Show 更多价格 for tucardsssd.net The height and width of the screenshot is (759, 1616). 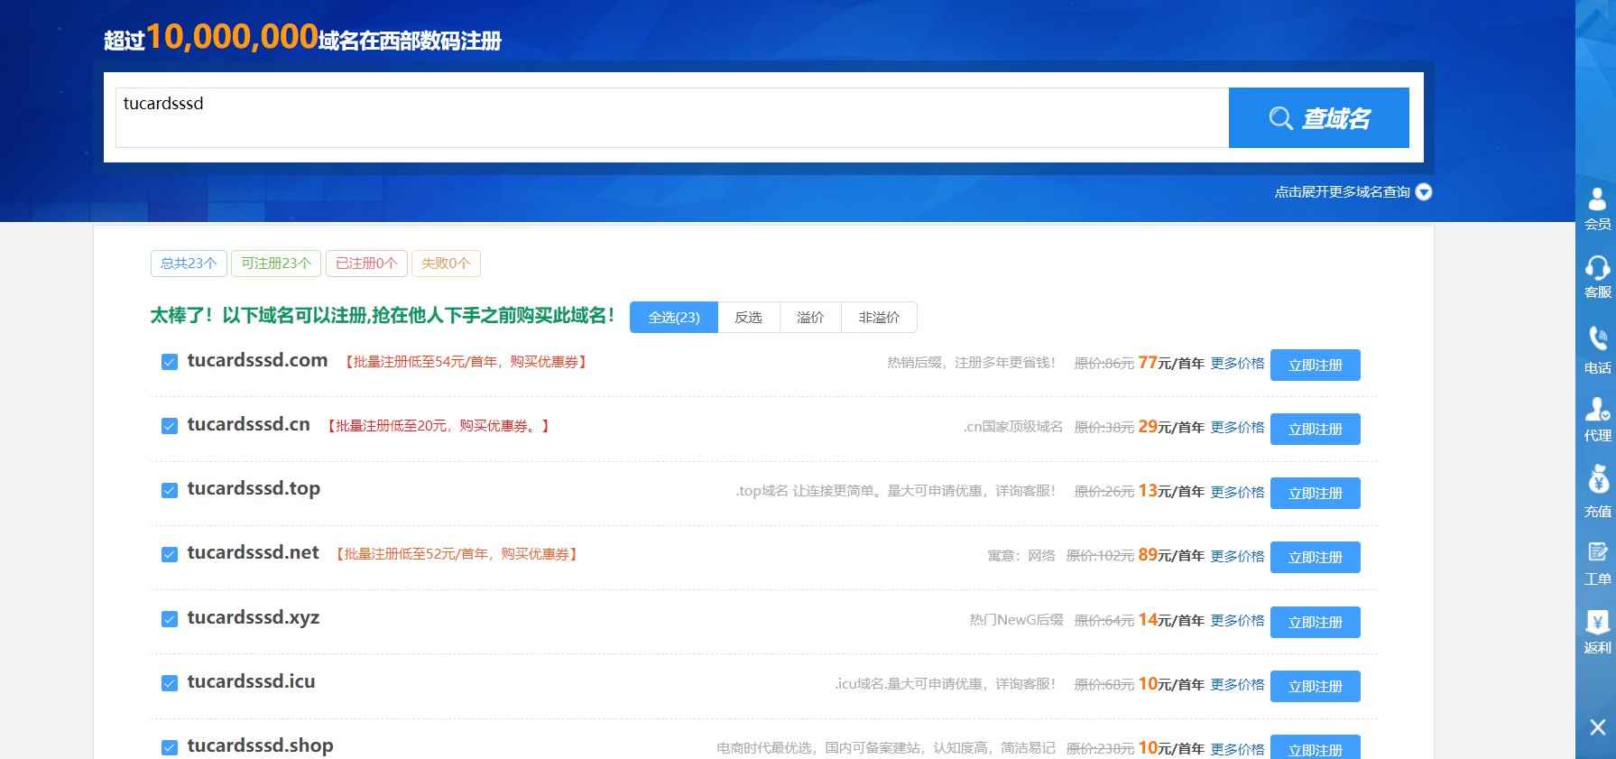tap(1237, 557)
